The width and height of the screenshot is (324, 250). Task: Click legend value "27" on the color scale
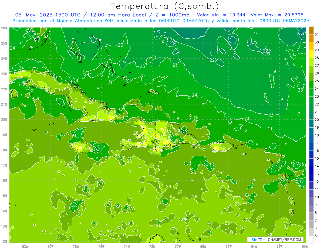point(317,65)
